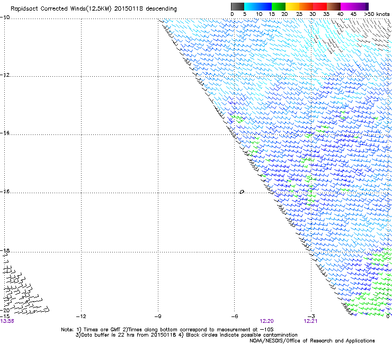
Task: Click the black wind barb cluster at the bottom left
Action: (x=25, y=285)
